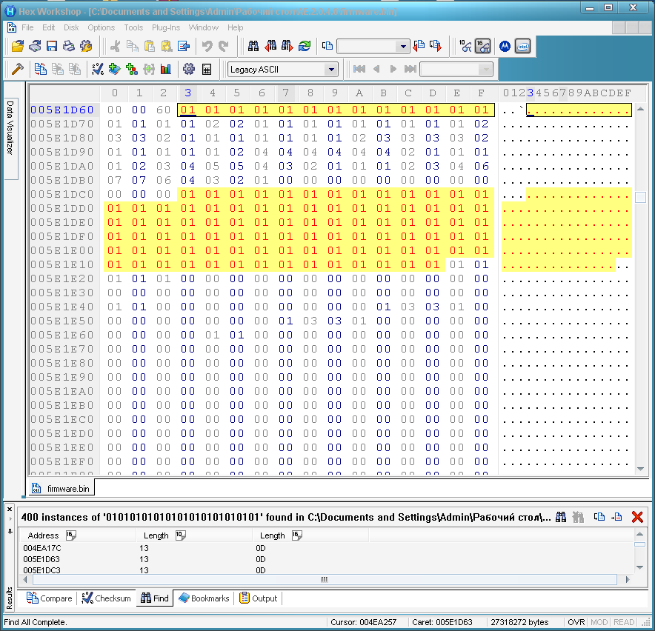The width and height of the screenshot is (655, 631).
Task: Open the Goto address combo box dropdown
Action: (x=403, y=47)
